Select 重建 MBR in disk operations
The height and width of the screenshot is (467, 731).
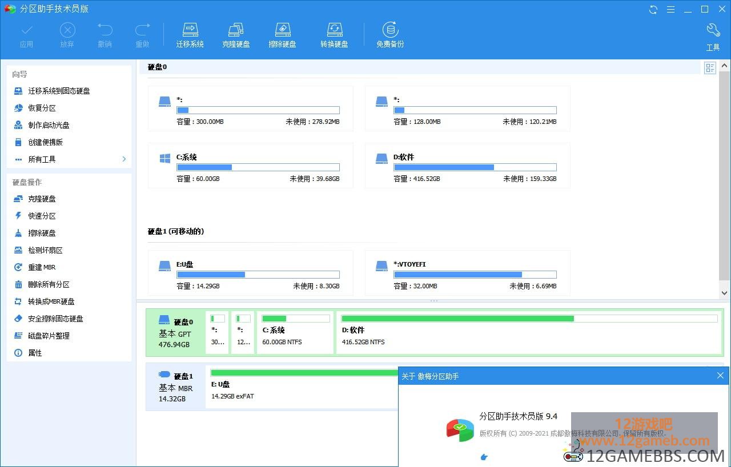(42, 267)
